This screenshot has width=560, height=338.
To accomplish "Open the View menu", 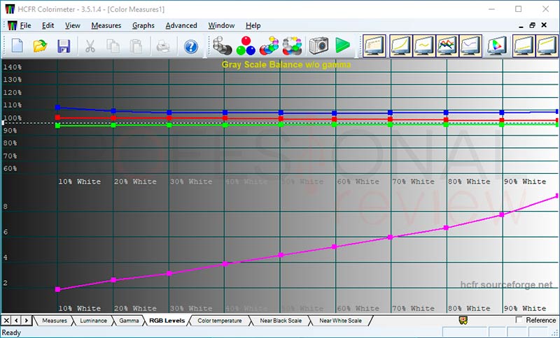I will tap(73, 26).
